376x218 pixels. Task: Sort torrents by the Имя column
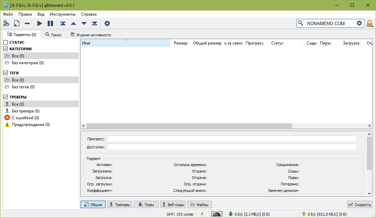coord(125,43)
